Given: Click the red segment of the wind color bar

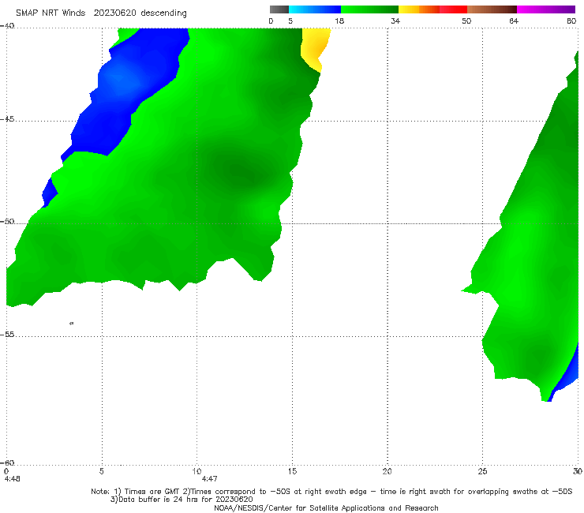Looking at the screenshot, I should 453,9.
